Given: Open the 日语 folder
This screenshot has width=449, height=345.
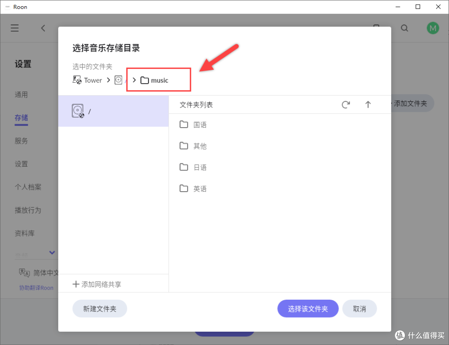Looking at the screenshot, I should [200, 167].
